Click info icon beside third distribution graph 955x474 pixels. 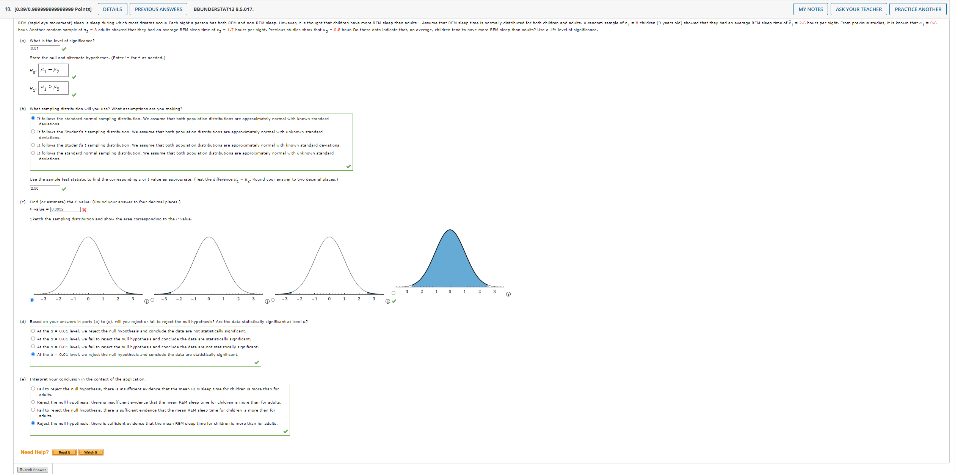click(387, 302)
